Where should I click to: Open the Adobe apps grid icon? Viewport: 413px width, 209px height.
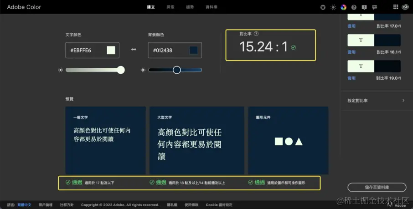(x=396, y=7)
